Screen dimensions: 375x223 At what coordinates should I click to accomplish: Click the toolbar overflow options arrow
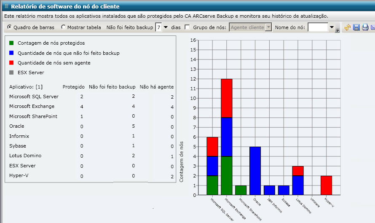click(337, 30)
